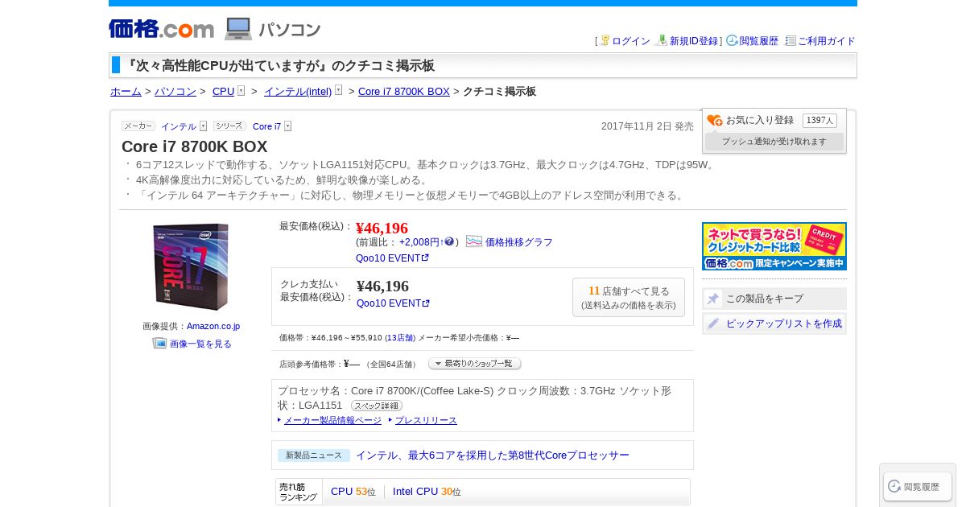Click external link icon beside credit-card Qoo10 EVENT

[x=426, y=303]
